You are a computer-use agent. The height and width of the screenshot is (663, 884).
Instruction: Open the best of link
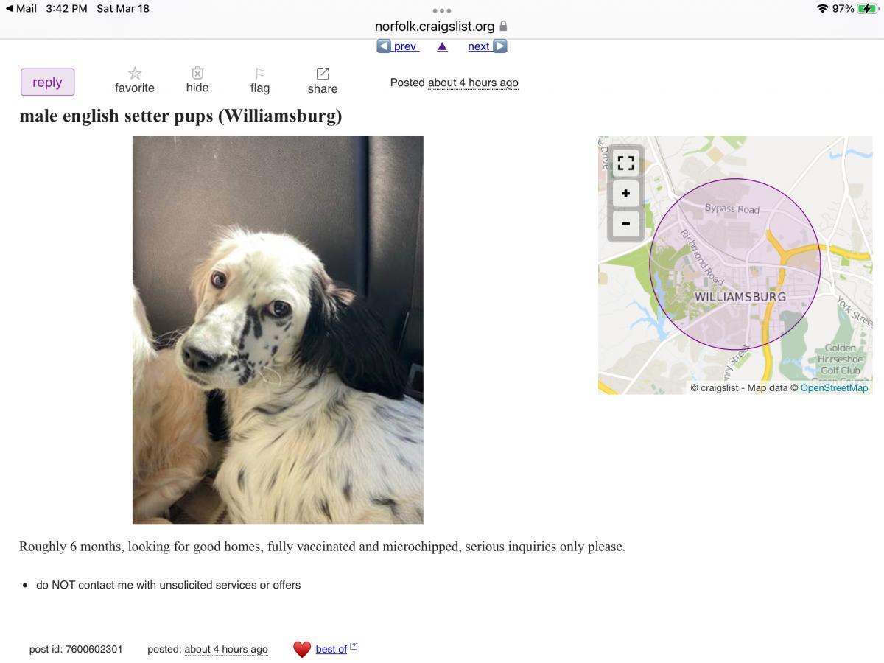coord(331,649)
